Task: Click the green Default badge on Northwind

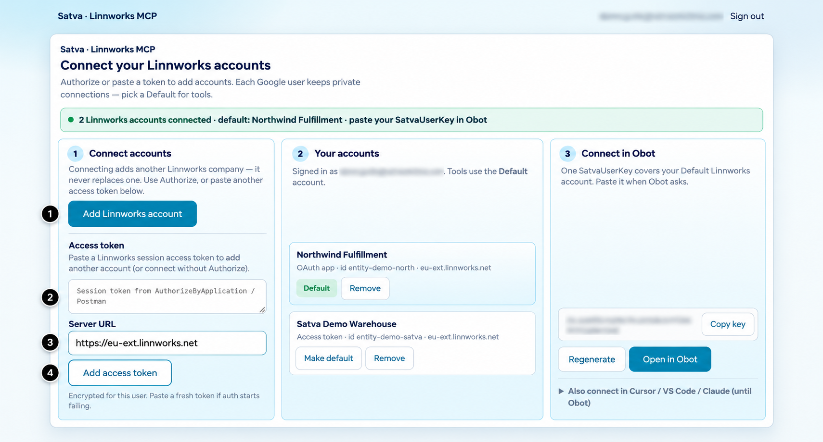Action: tap(316, 288)
